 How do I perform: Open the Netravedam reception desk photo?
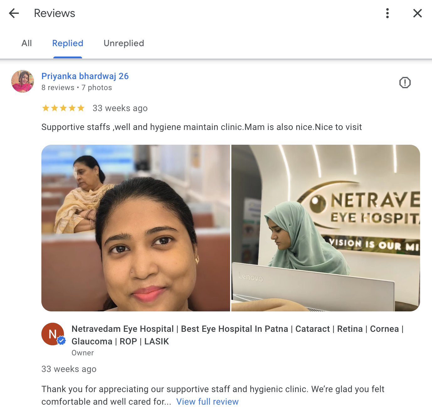pyautogui.click(x=326, y=228)
